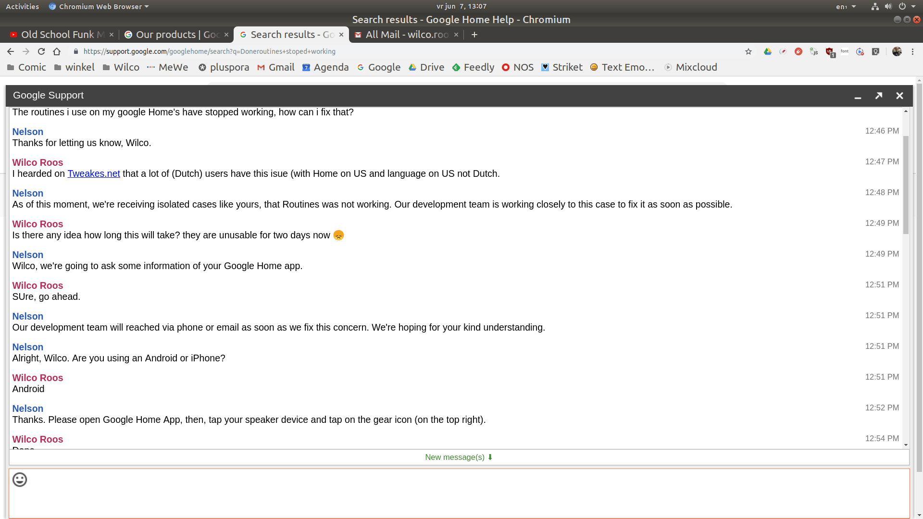Open Chromium three-dot menu

tap(912, 51)
